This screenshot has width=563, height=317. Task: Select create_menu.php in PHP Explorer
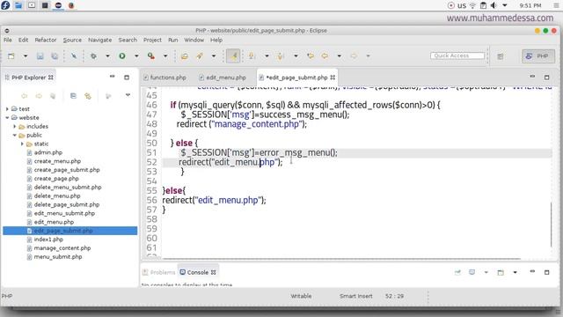[57, 161]
